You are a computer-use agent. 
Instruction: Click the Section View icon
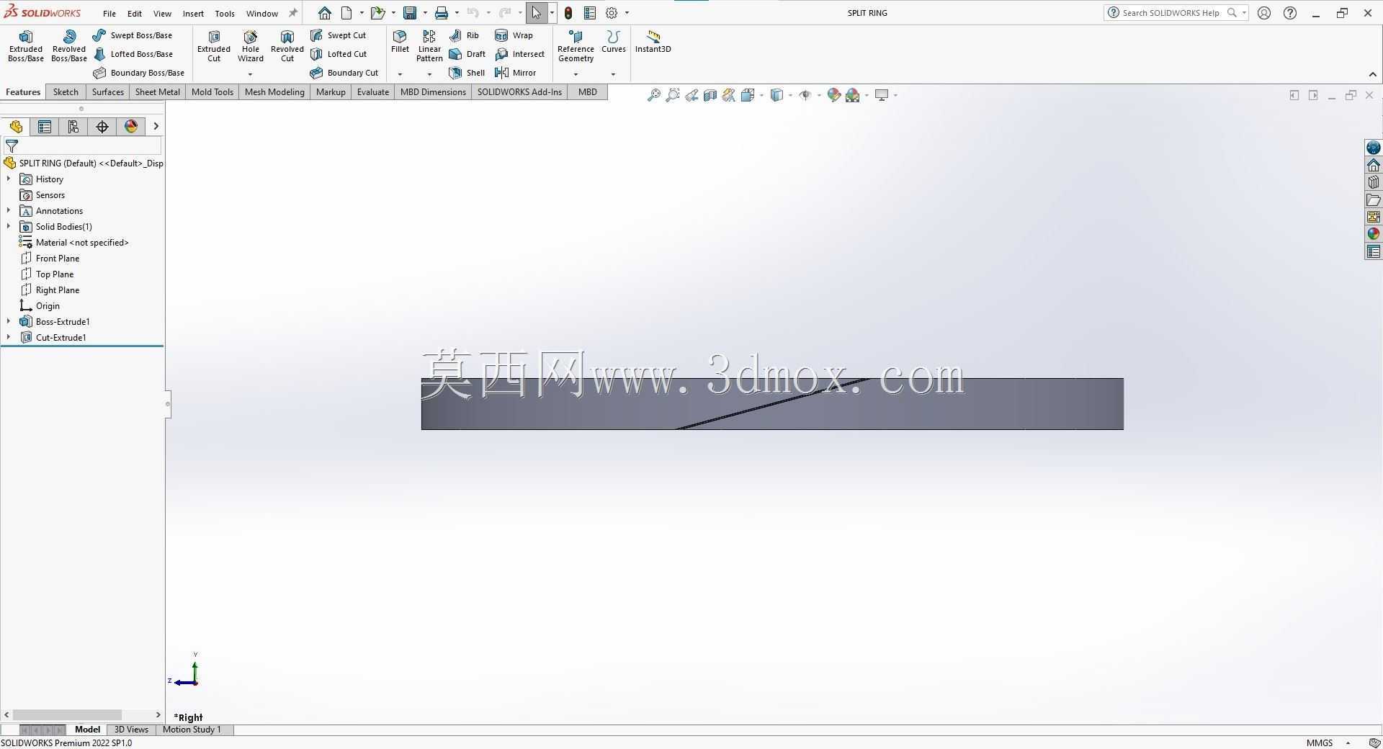point(710,95)
